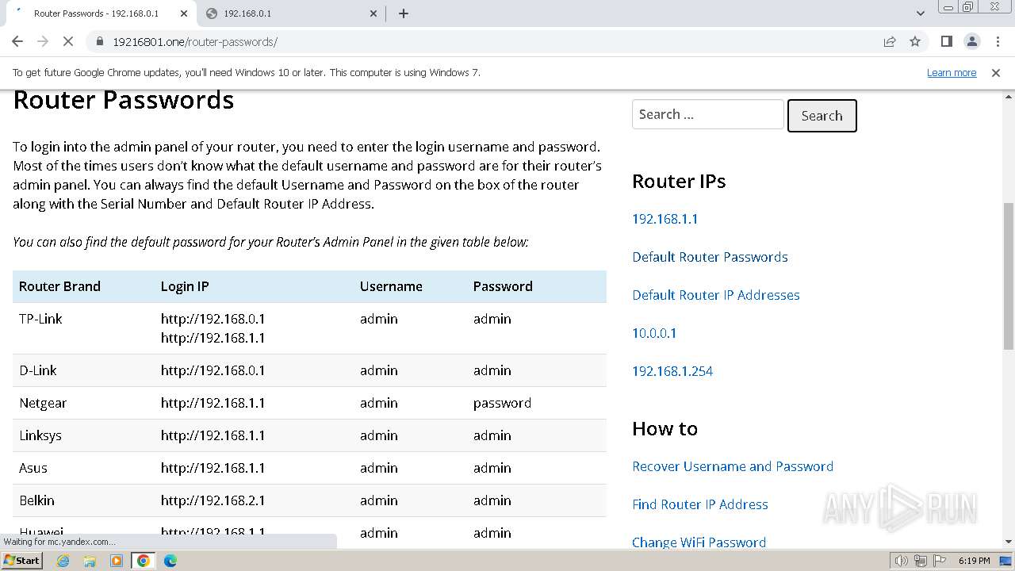Launch Internet Explorer from taskbar
The image size is (1015, 571).
coord(63,561)
